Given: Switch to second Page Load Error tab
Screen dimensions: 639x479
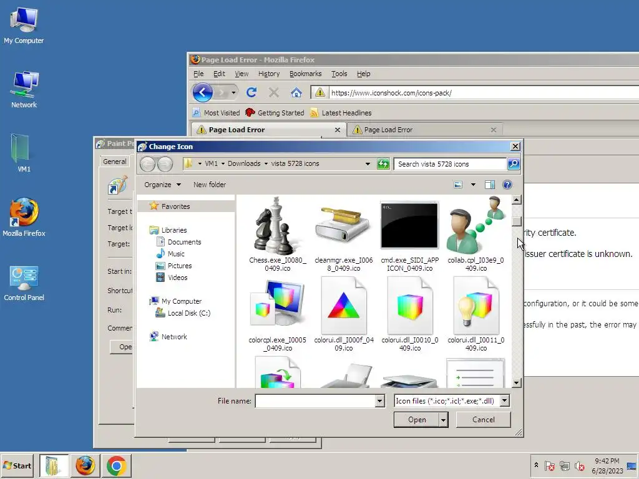Looking at the screenshot, I should pyautogui.click(x=424, y=130).
